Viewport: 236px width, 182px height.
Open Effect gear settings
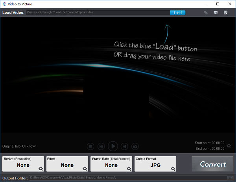pos(84,169)
